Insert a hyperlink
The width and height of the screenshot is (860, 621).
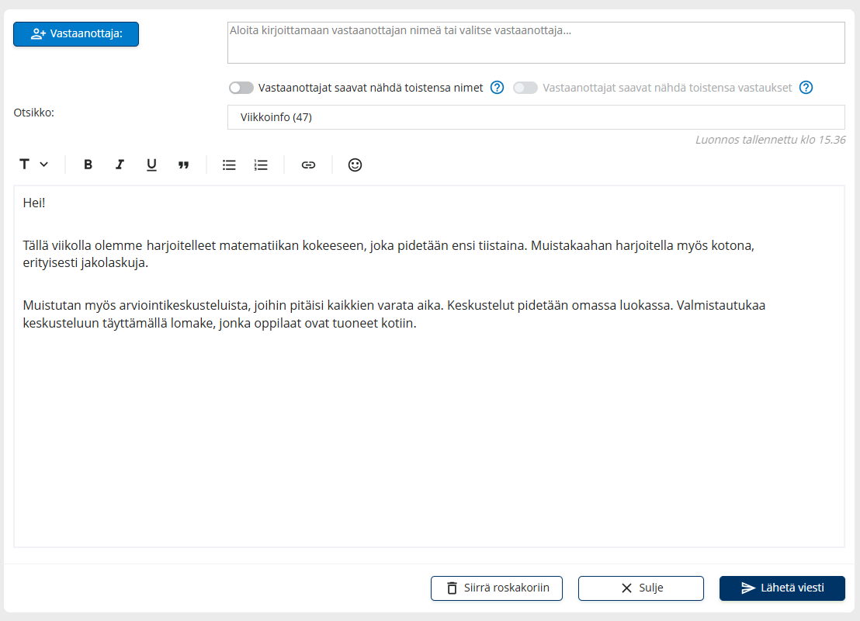click(x=308, y=165)
